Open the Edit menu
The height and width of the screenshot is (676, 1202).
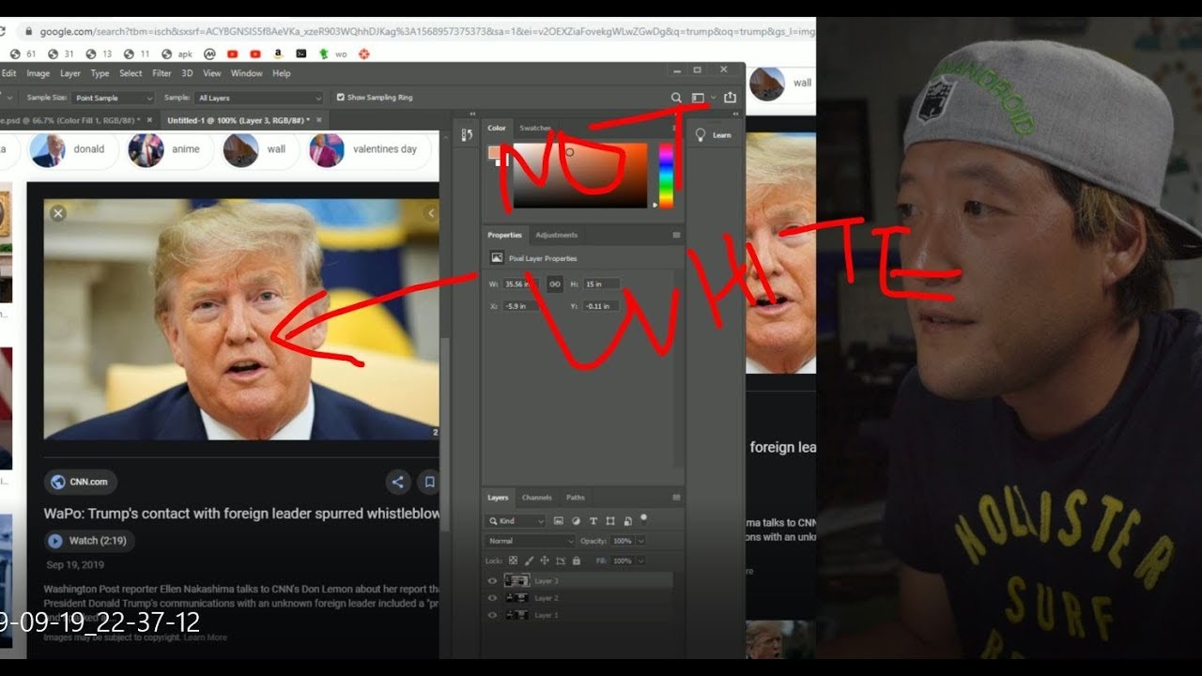pyautogui.click(x=9, y=73)
